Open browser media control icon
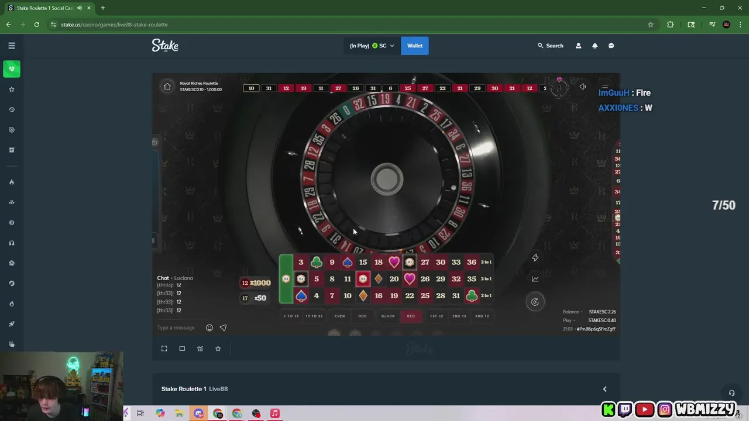The width and height of the screenshot is (749, 421). click(712, 25)
